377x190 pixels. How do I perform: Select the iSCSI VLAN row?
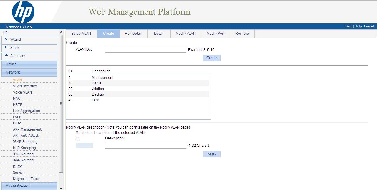click(138, 83)
